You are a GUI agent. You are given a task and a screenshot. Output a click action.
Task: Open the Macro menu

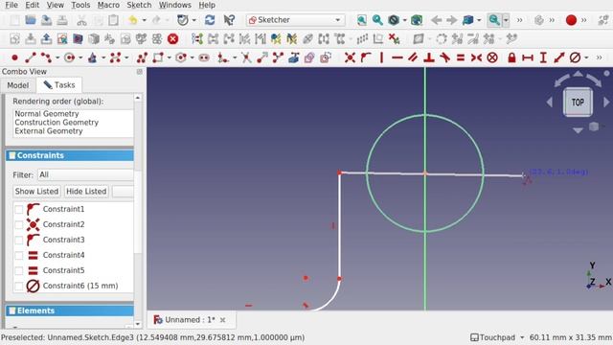(108, 5)
